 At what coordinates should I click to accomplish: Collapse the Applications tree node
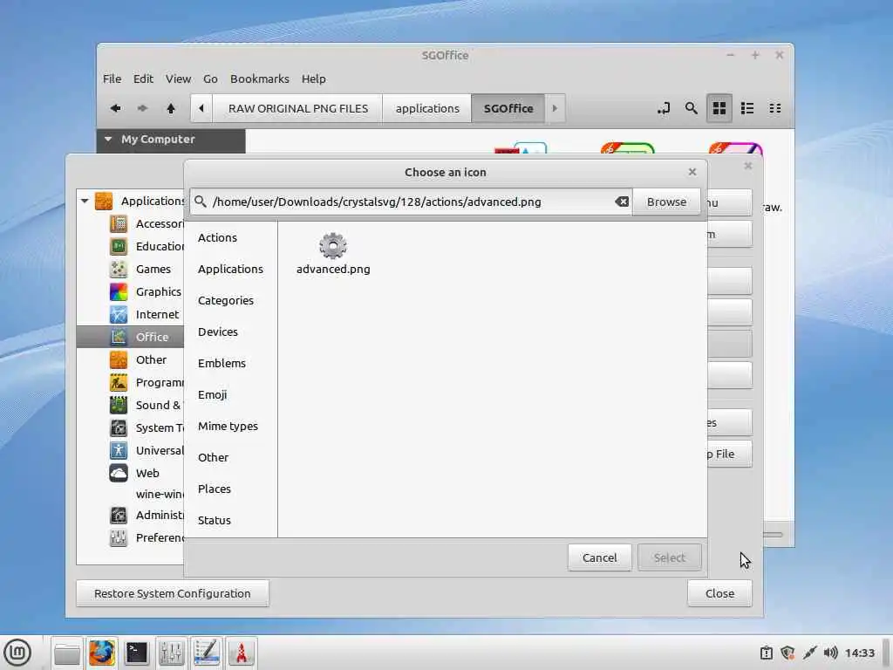pyautogui.click(x=85, y=201)
